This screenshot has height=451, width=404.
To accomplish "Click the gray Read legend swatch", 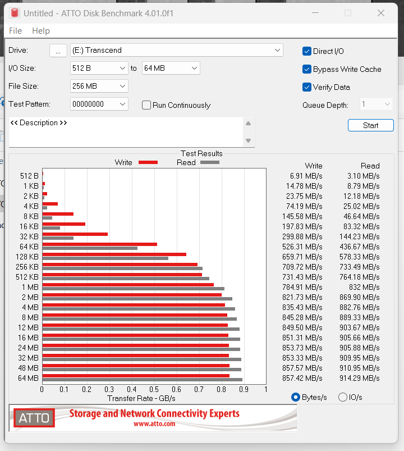I will (x=210, y=162).
